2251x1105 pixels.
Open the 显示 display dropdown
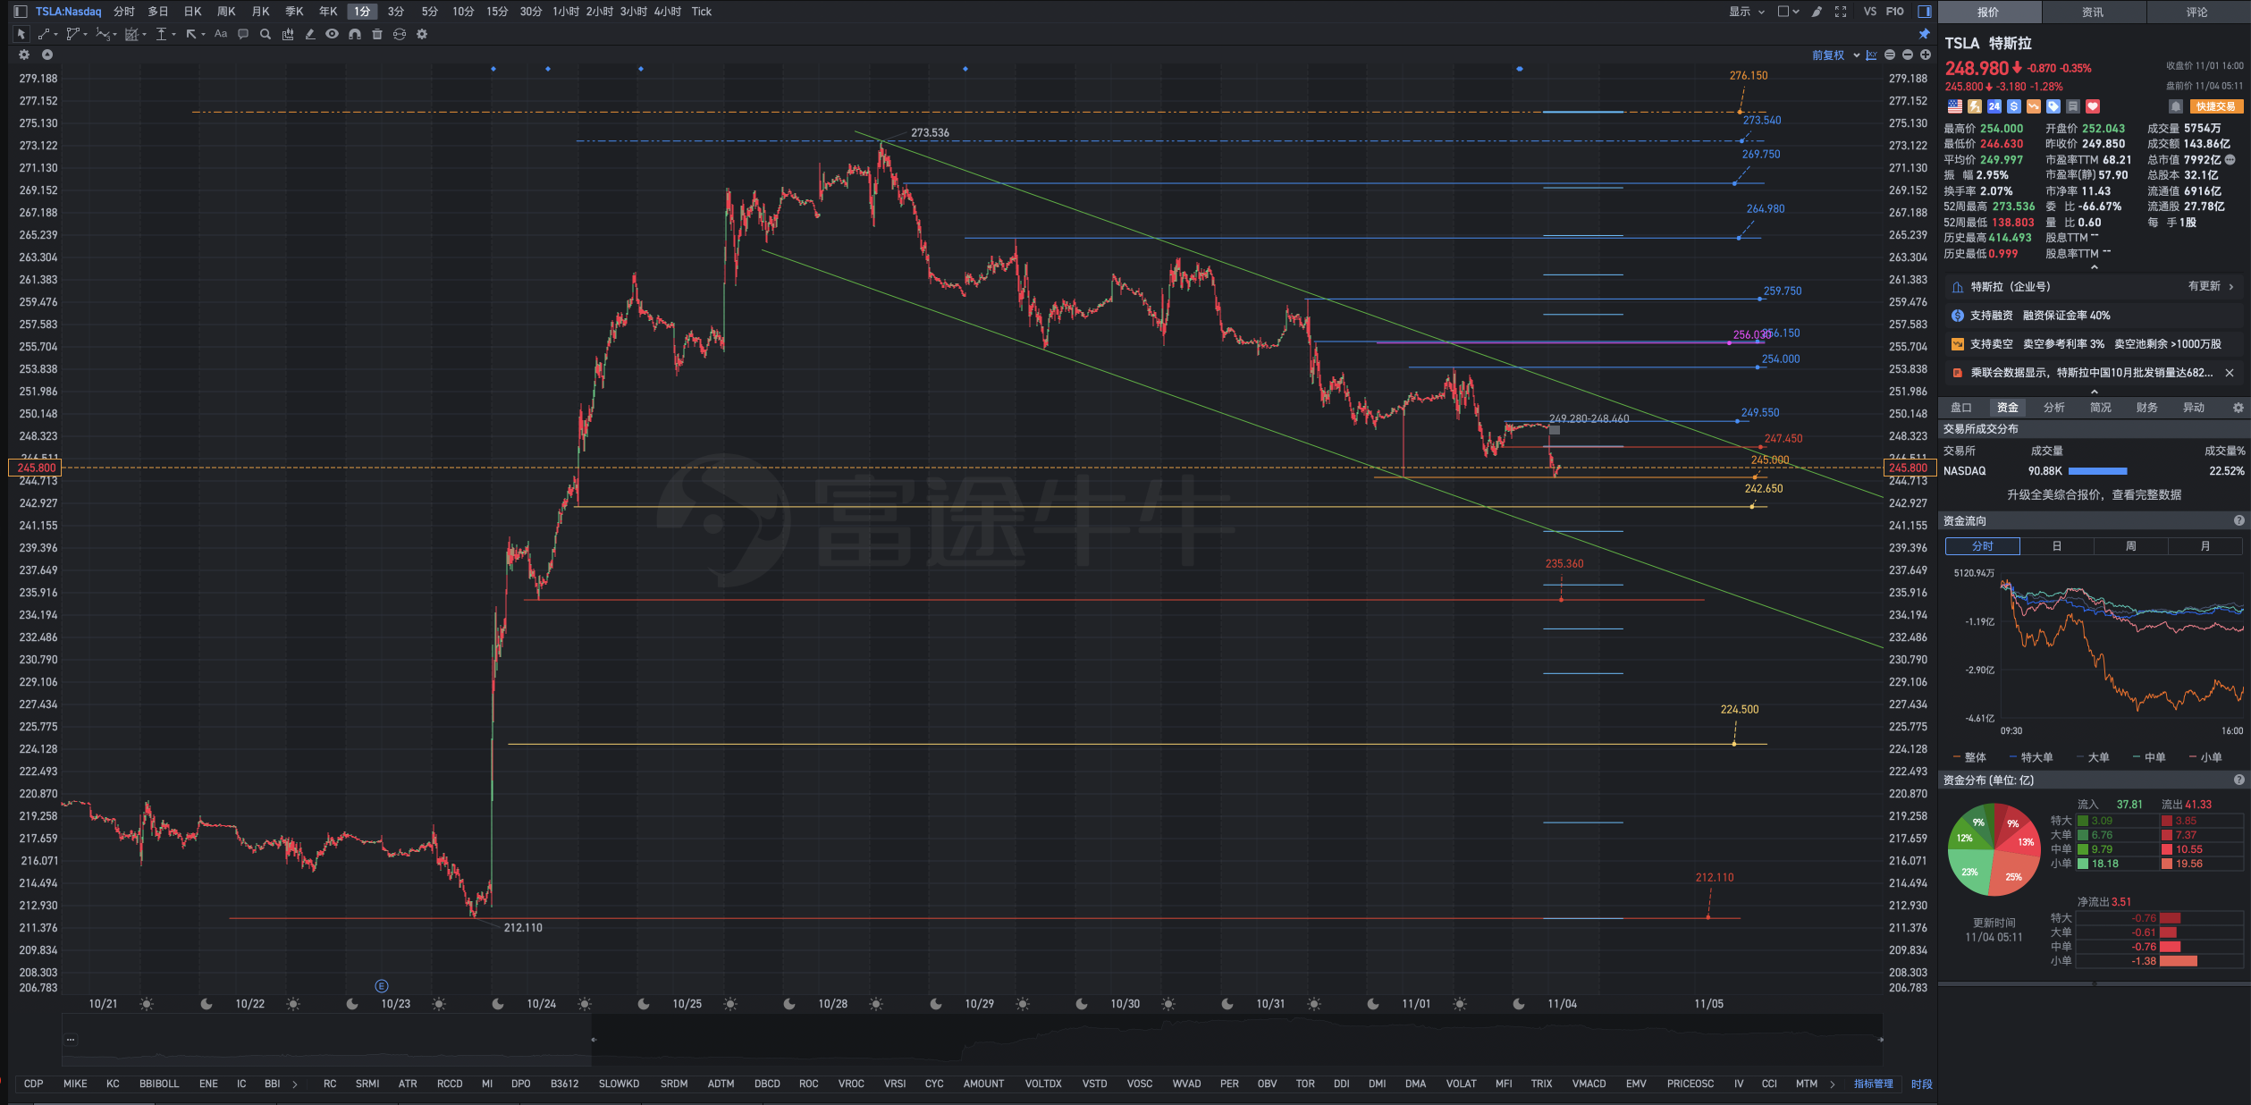pos(1746,12)
